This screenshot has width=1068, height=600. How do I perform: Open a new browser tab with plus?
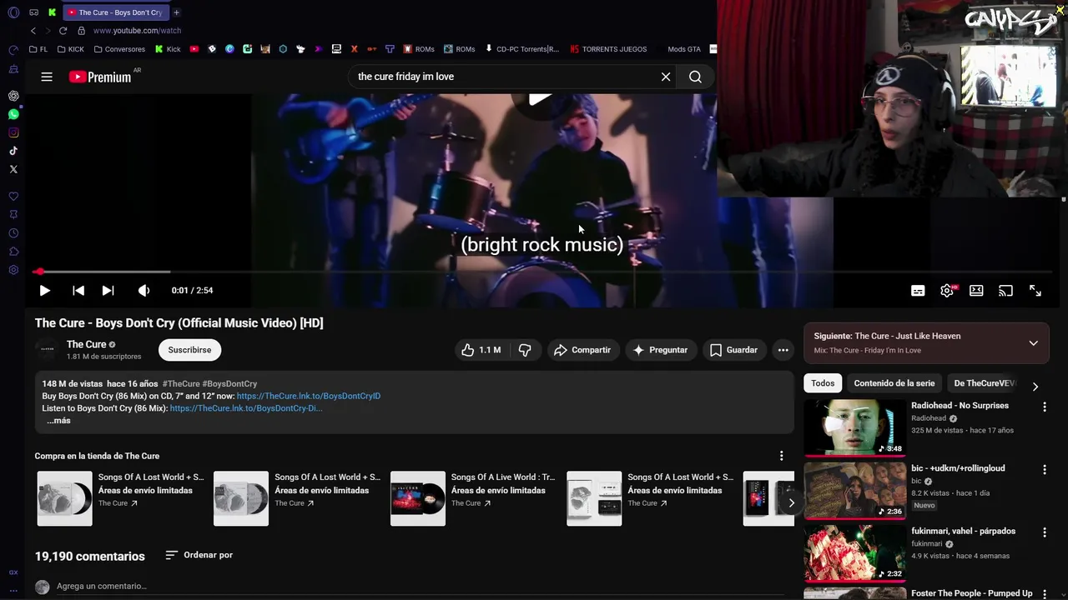(176, 12)
